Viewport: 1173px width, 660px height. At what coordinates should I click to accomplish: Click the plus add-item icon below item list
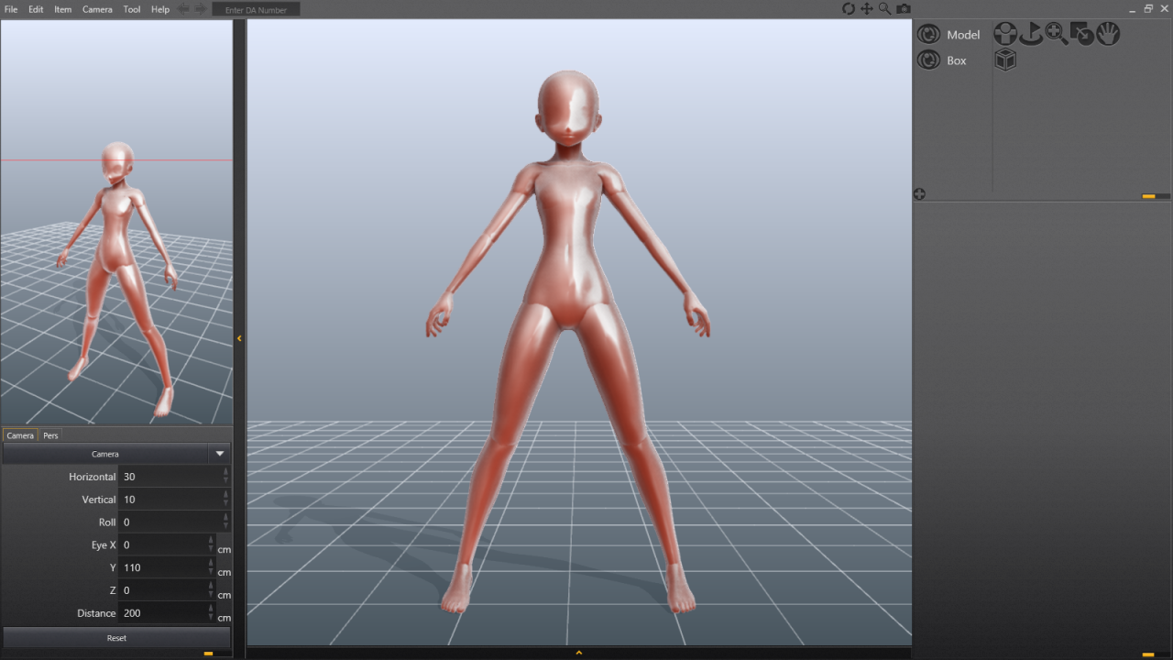coord(919,194)
